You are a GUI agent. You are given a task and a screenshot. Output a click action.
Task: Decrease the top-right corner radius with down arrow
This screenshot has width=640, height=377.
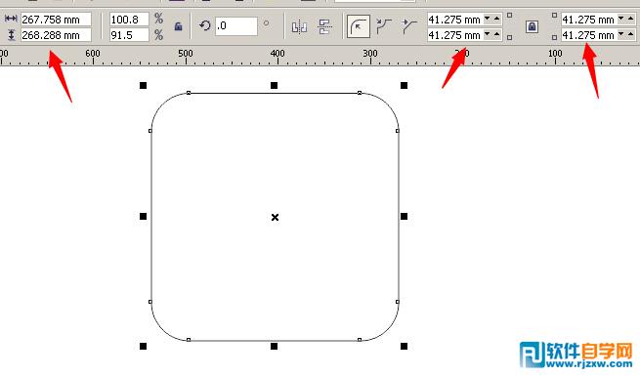[x=621, y=19]
